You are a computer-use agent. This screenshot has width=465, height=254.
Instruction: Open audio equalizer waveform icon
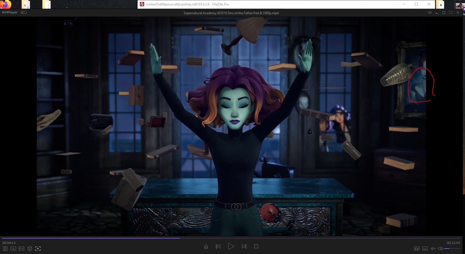[433, 249]
